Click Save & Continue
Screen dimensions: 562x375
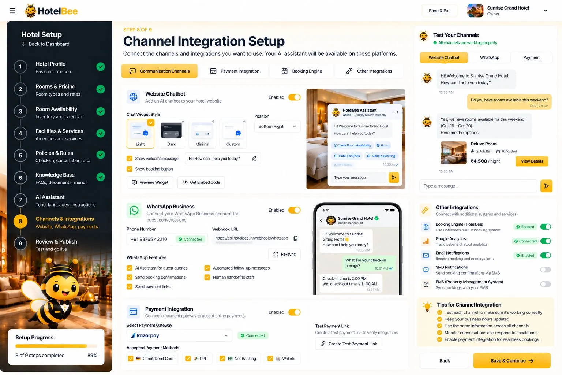tap(512, 361)
